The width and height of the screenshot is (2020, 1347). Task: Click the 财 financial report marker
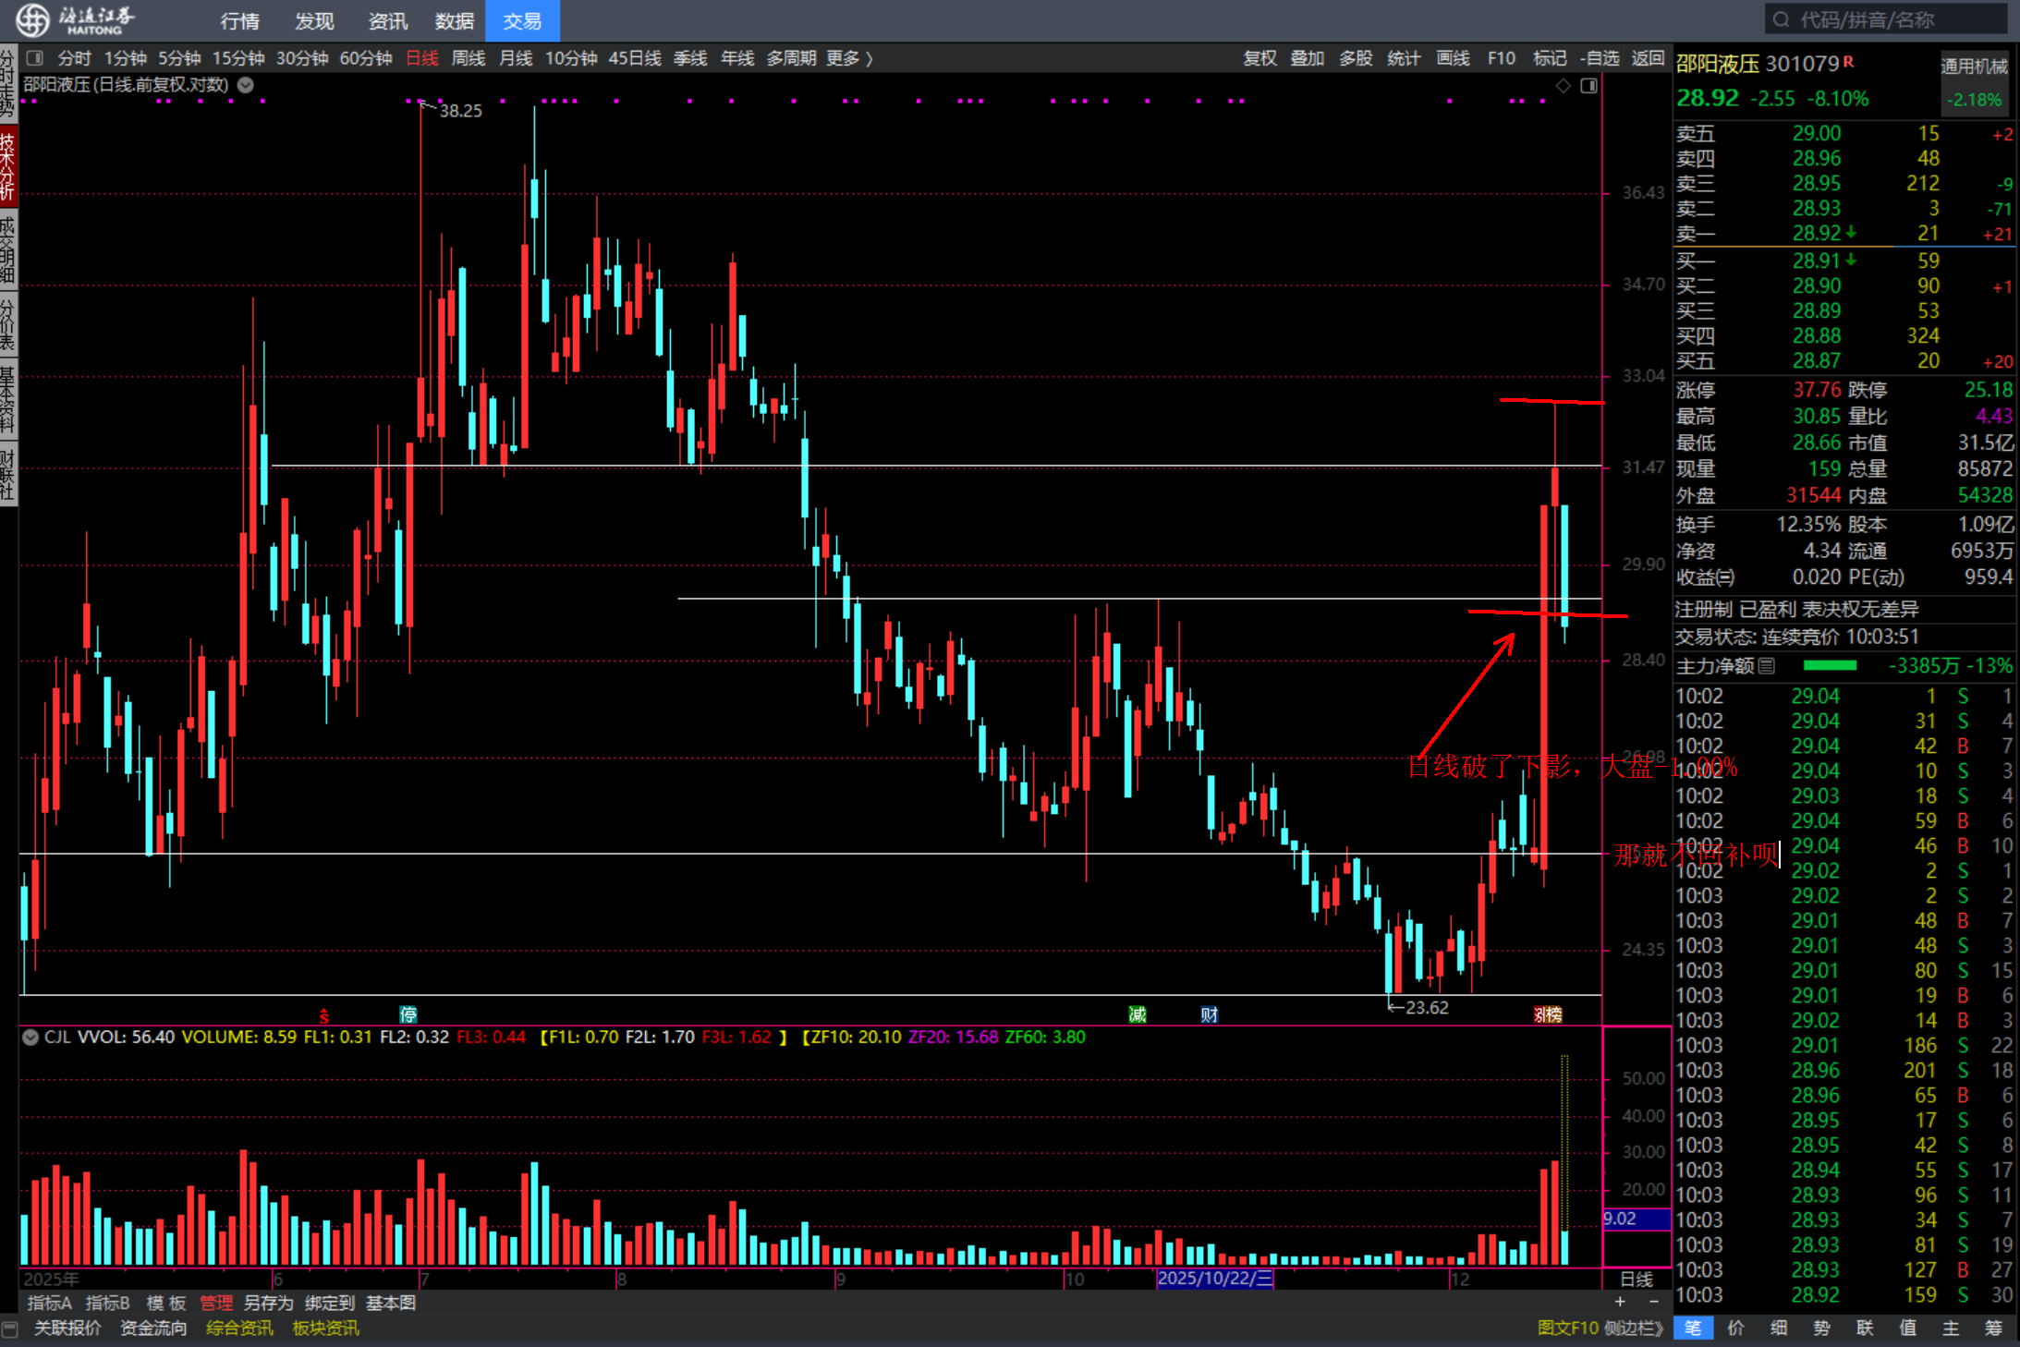[x=1209, y=1014]
